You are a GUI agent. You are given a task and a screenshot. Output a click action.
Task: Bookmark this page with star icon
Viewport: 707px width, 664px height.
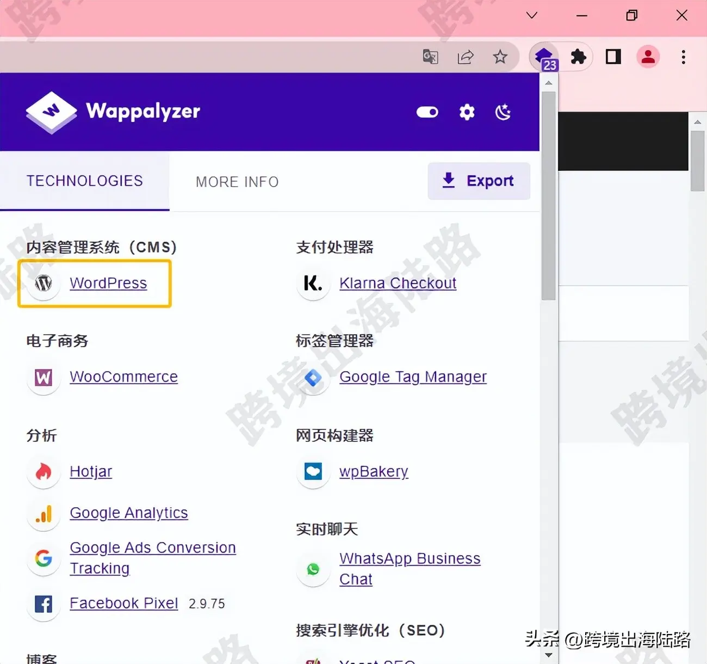[x=500, y=57]
